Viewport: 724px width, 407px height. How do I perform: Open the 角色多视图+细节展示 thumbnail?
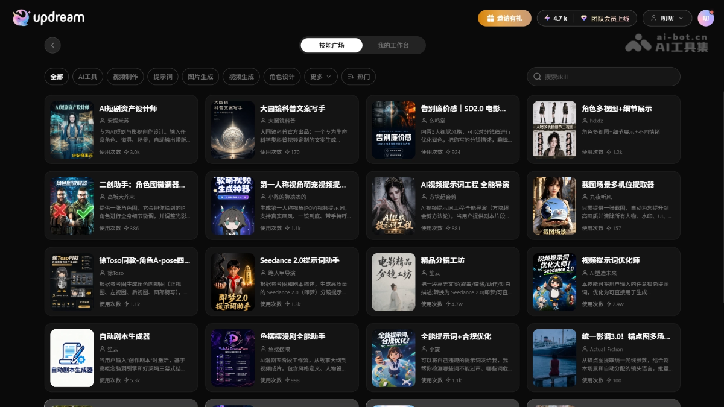click(x=554, y=130)
